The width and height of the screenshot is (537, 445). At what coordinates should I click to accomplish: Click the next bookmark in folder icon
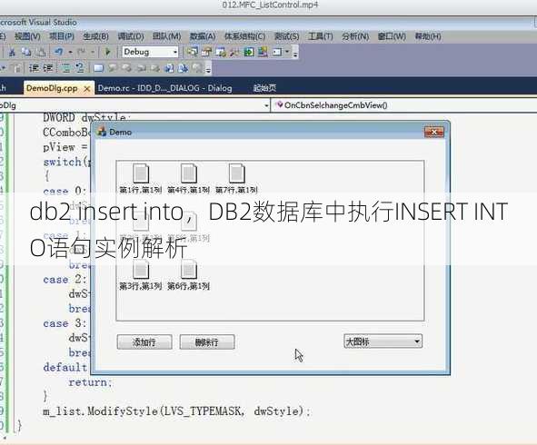click(x=169, y=68)
